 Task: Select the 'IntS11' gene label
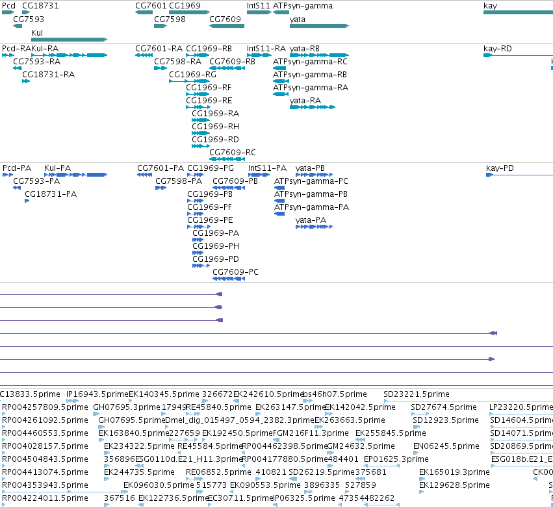click(x=259, y=6)
